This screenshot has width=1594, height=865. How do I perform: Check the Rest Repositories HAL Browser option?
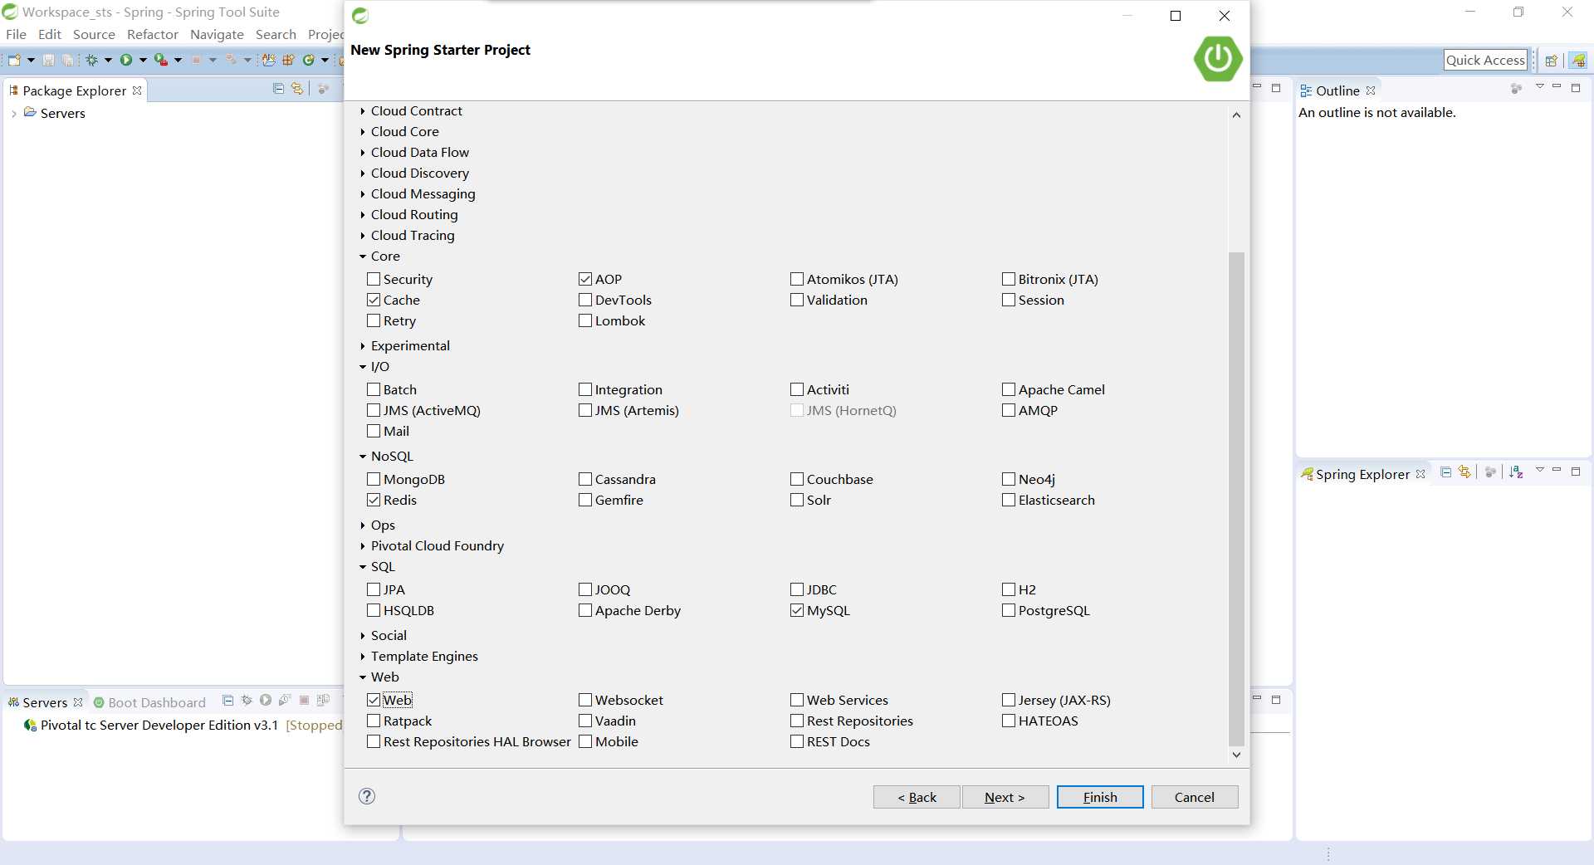pos(374,741)
